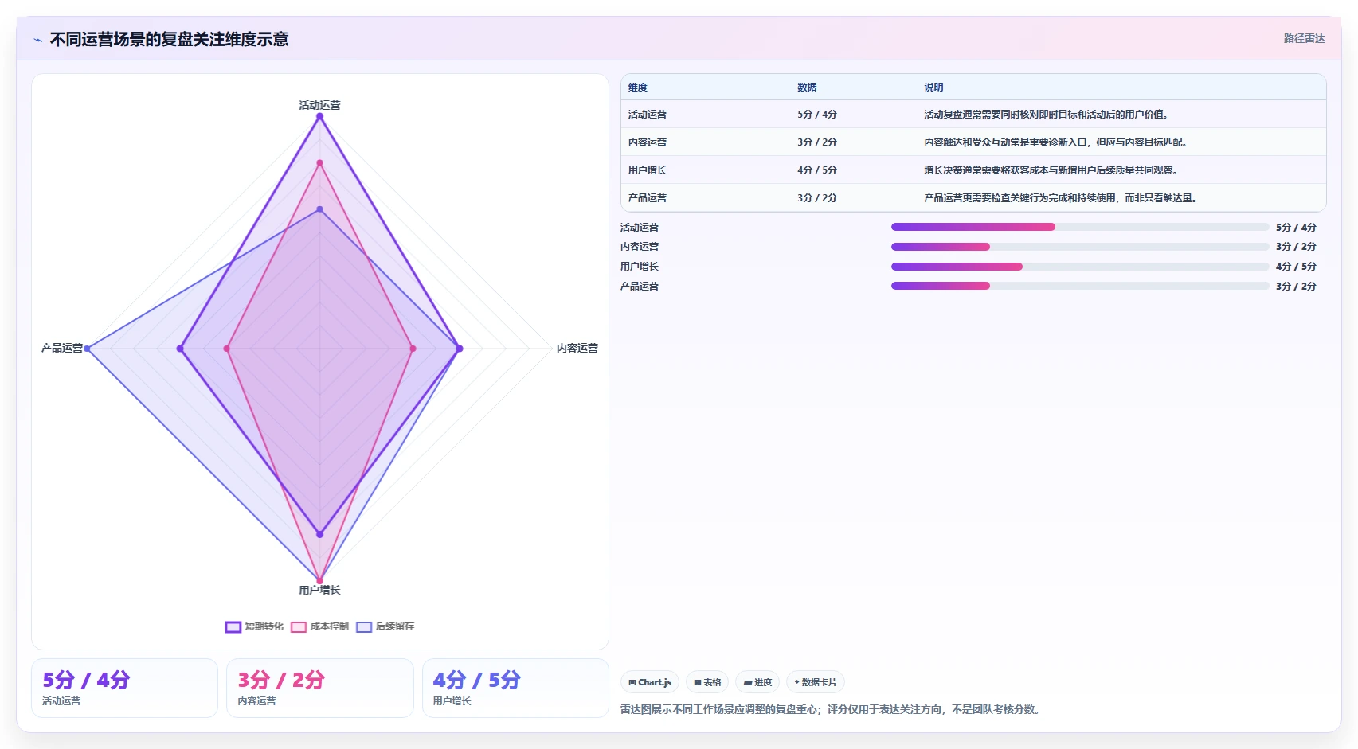
Task: Click the 内容运营 progress bar
Action: click(1080, 247)
